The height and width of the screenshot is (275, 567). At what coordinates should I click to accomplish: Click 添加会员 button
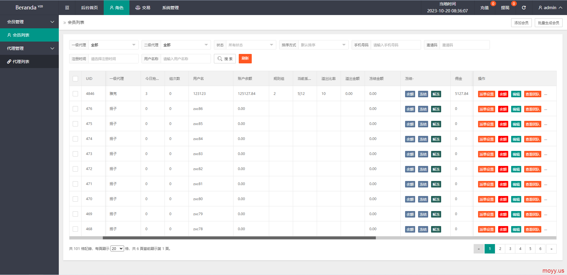(521, 23)
